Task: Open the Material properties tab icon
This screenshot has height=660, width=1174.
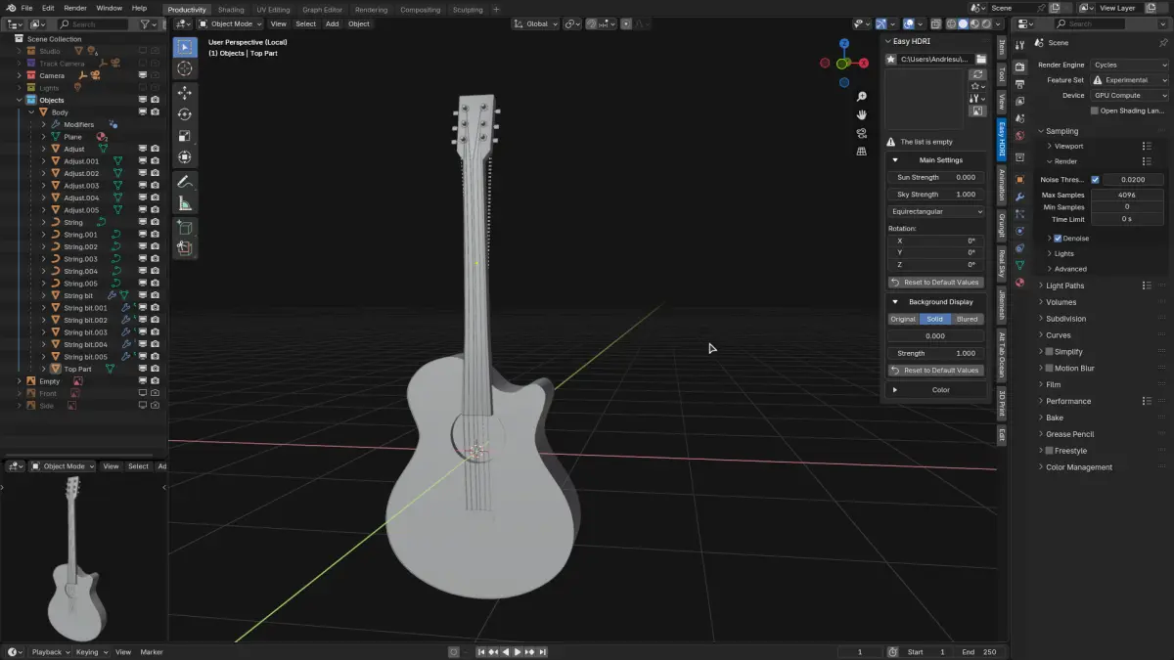Action: coord(1019,283)
